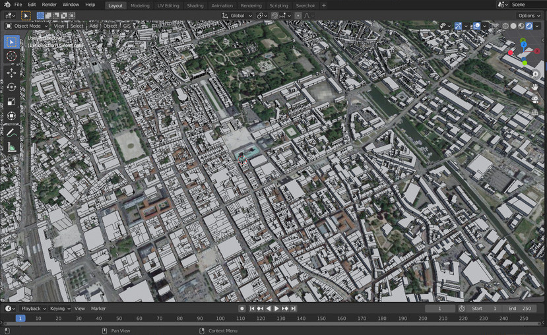Toggle X-ray mode

click(x=496, y=26)
